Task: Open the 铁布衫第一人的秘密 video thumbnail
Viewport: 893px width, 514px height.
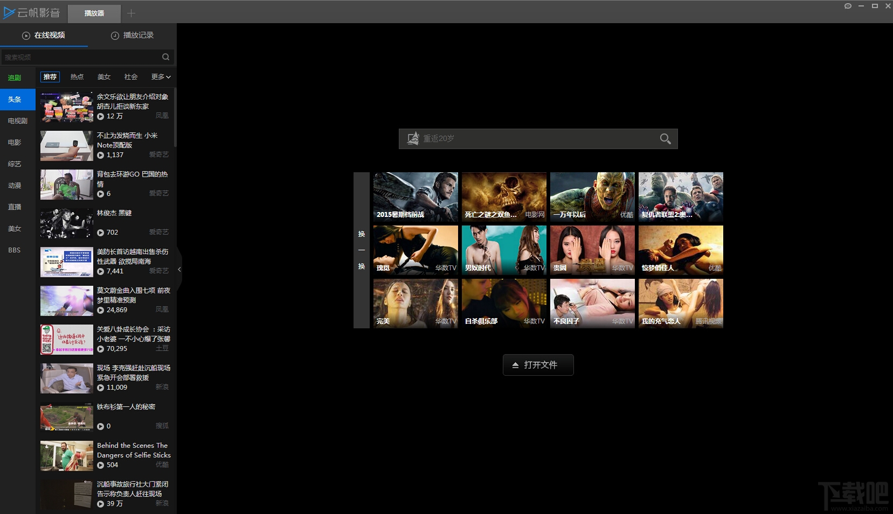Action: click(x=67, y=417)
